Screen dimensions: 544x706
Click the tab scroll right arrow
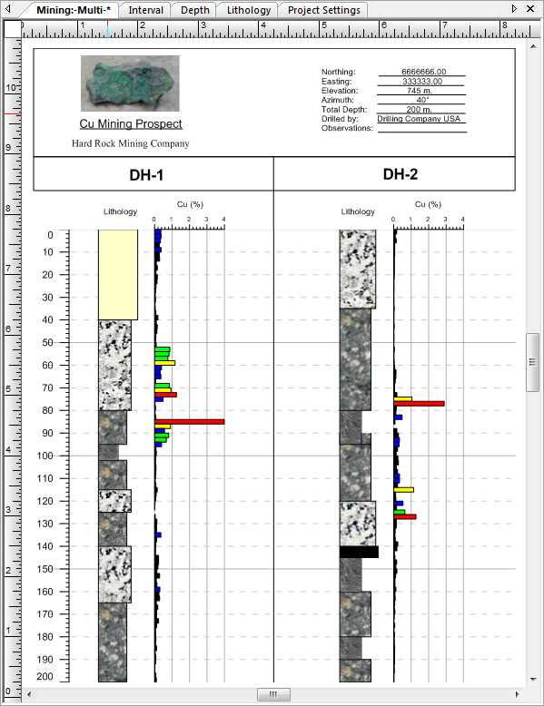[x=514, y=8]
